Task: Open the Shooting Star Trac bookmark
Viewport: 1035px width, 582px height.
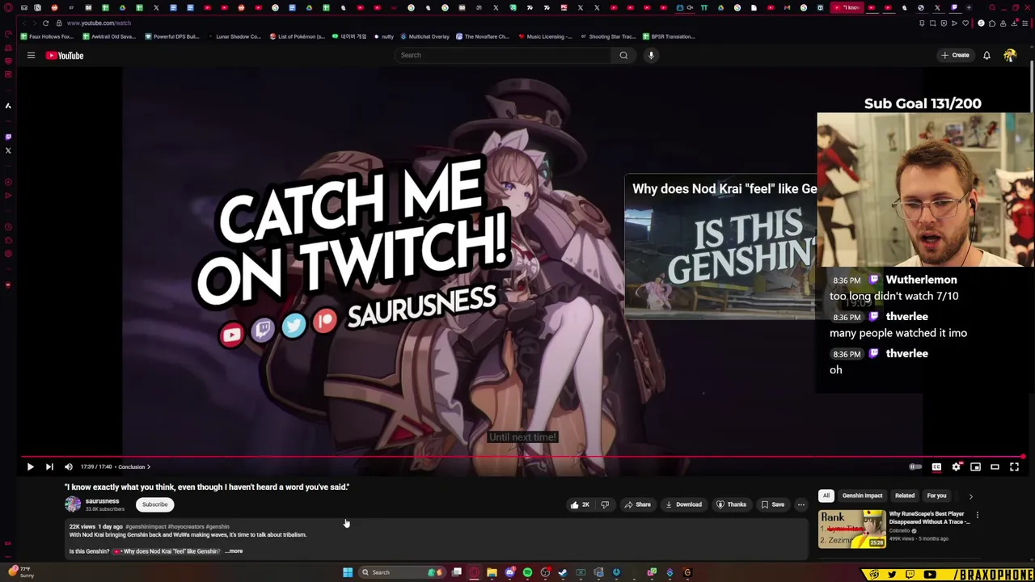Action: tap(608, 36)
